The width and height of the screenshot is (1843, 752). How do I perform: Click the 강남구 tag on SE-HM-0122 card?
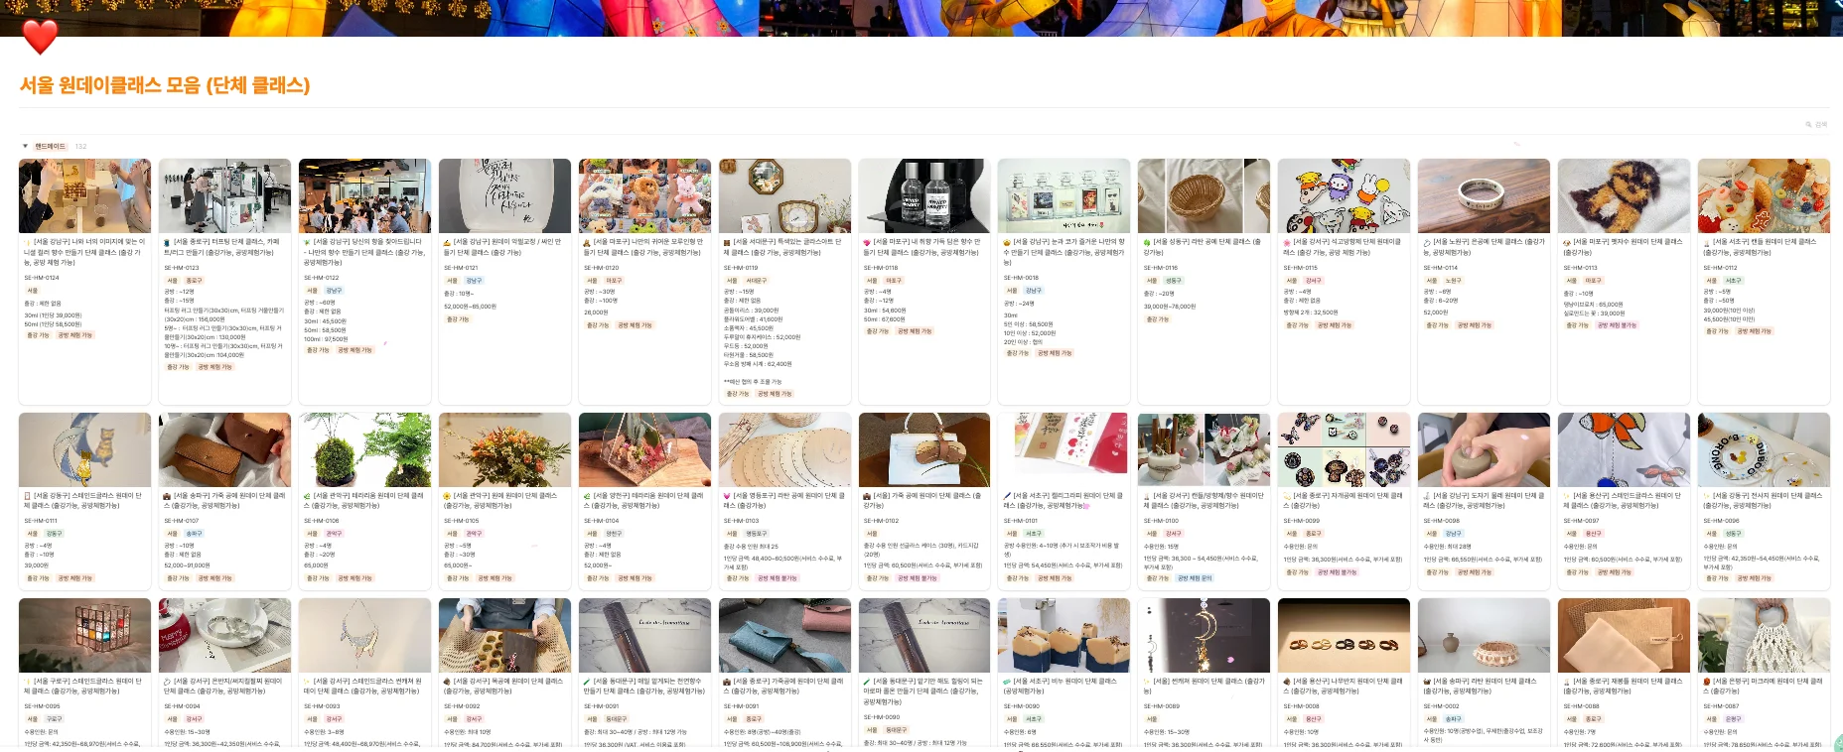click(x=334, y=291)
